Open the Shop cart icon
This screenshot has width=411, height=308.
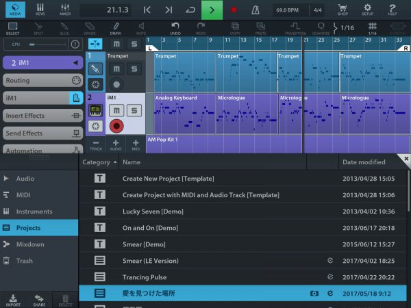click(x=342, y=10)
